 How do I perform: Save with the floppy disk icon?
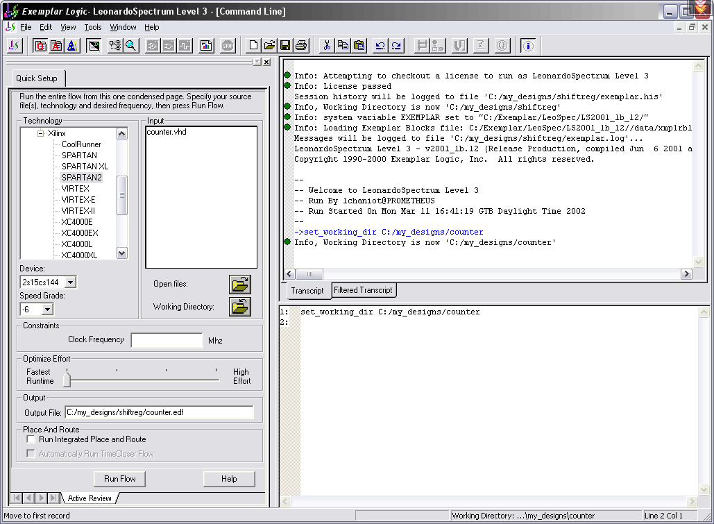click(285, 46)
